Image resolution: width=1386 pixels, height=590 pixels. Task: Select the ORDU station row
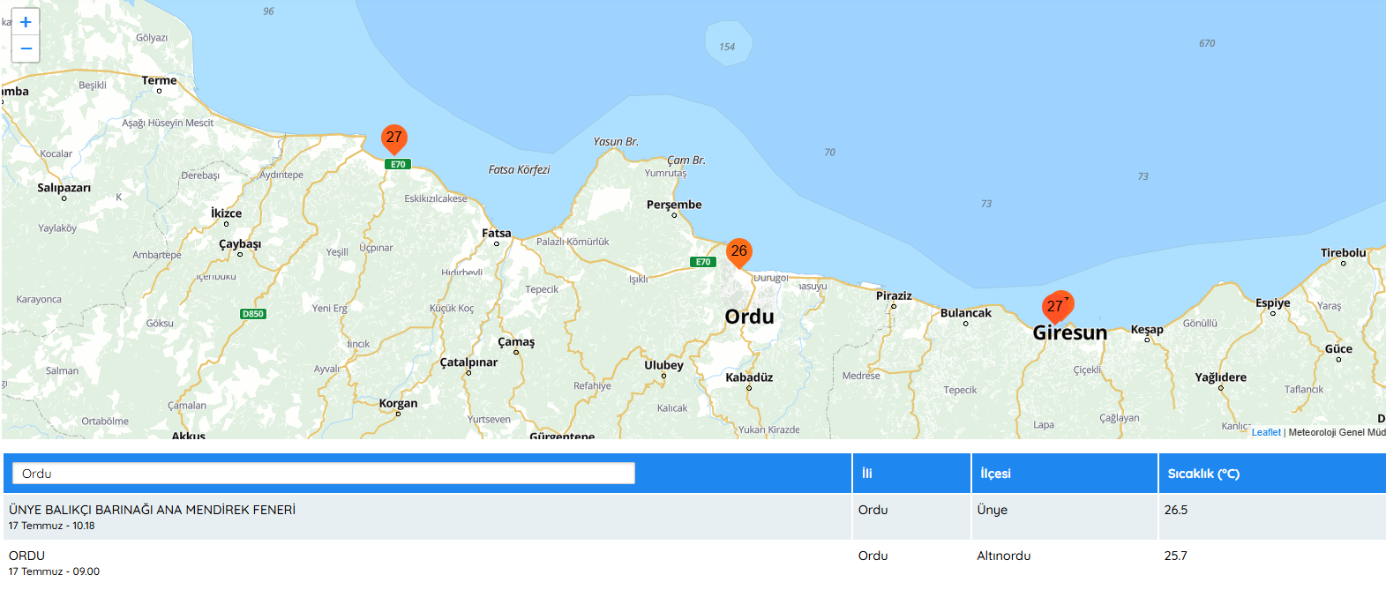point(693,563)
